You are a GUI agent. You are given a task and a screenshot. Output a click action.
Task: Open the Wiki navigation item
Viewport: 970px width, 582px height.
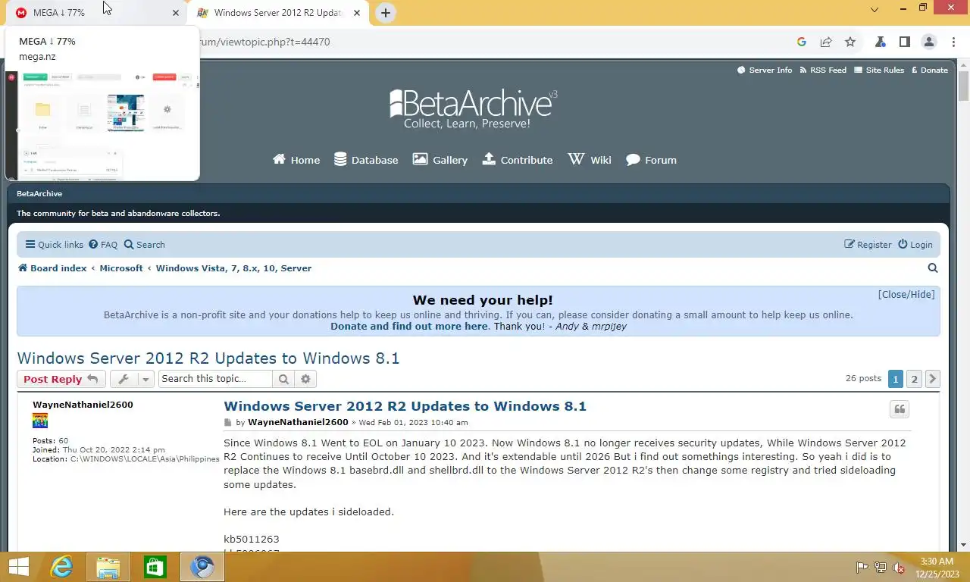(590, 160)
